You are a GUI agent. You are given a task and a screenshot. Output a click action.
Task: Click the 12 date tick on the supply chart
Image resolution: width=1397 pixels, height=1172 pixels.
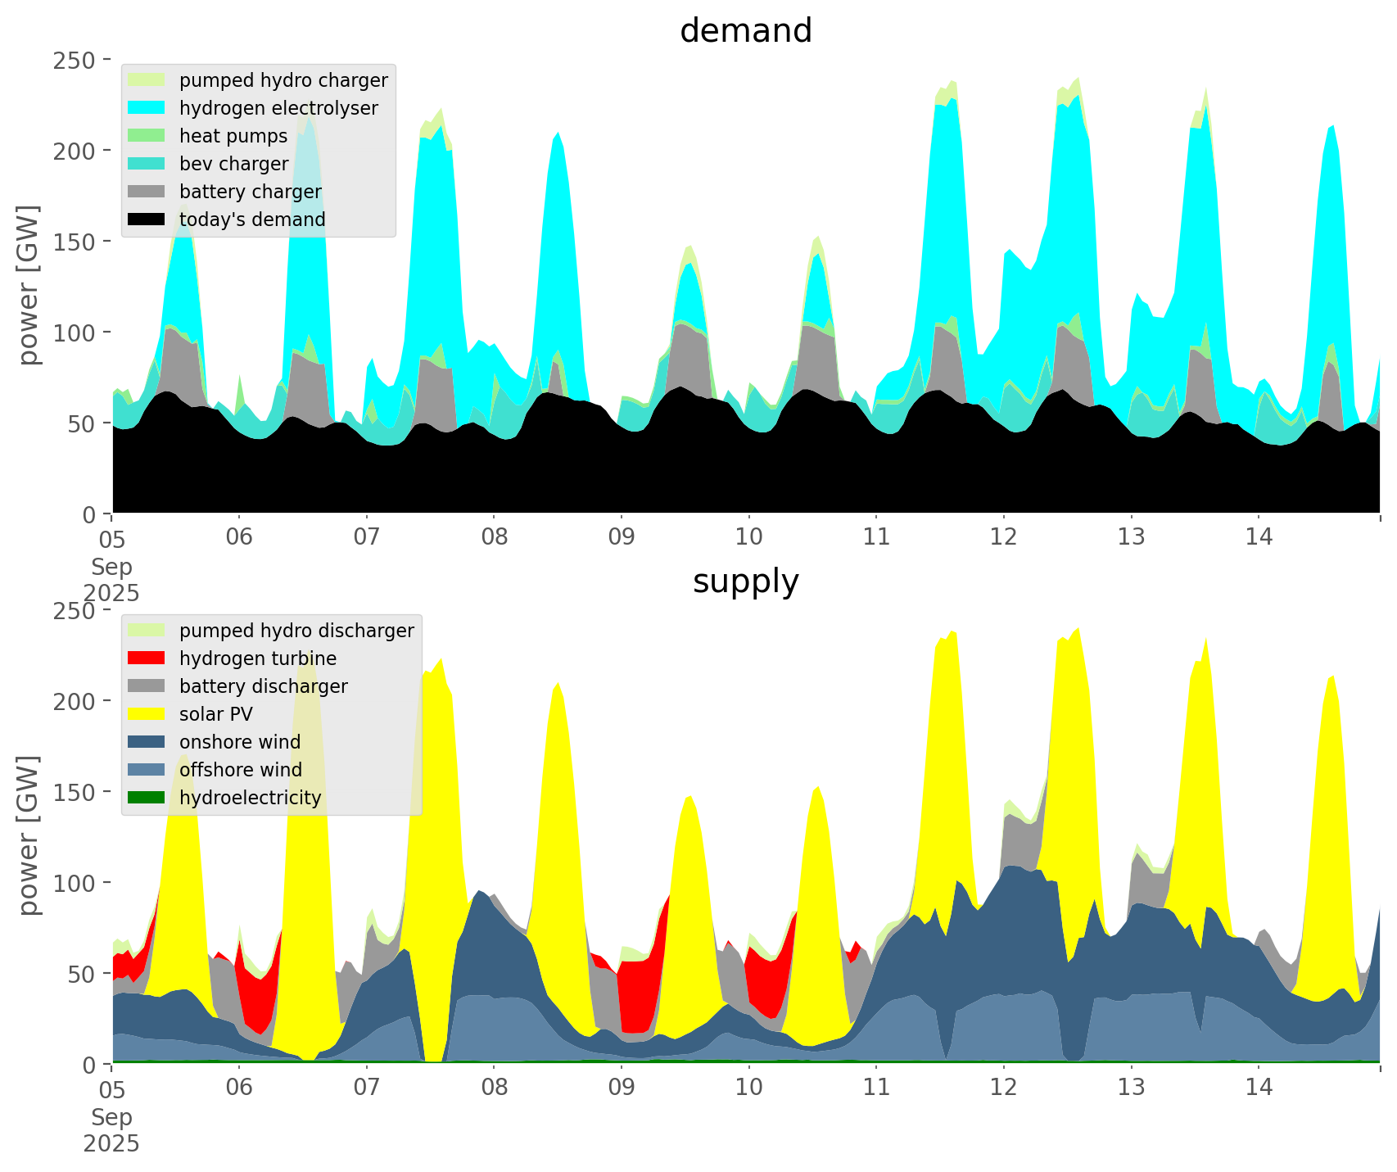(x=1004, y=1088)
